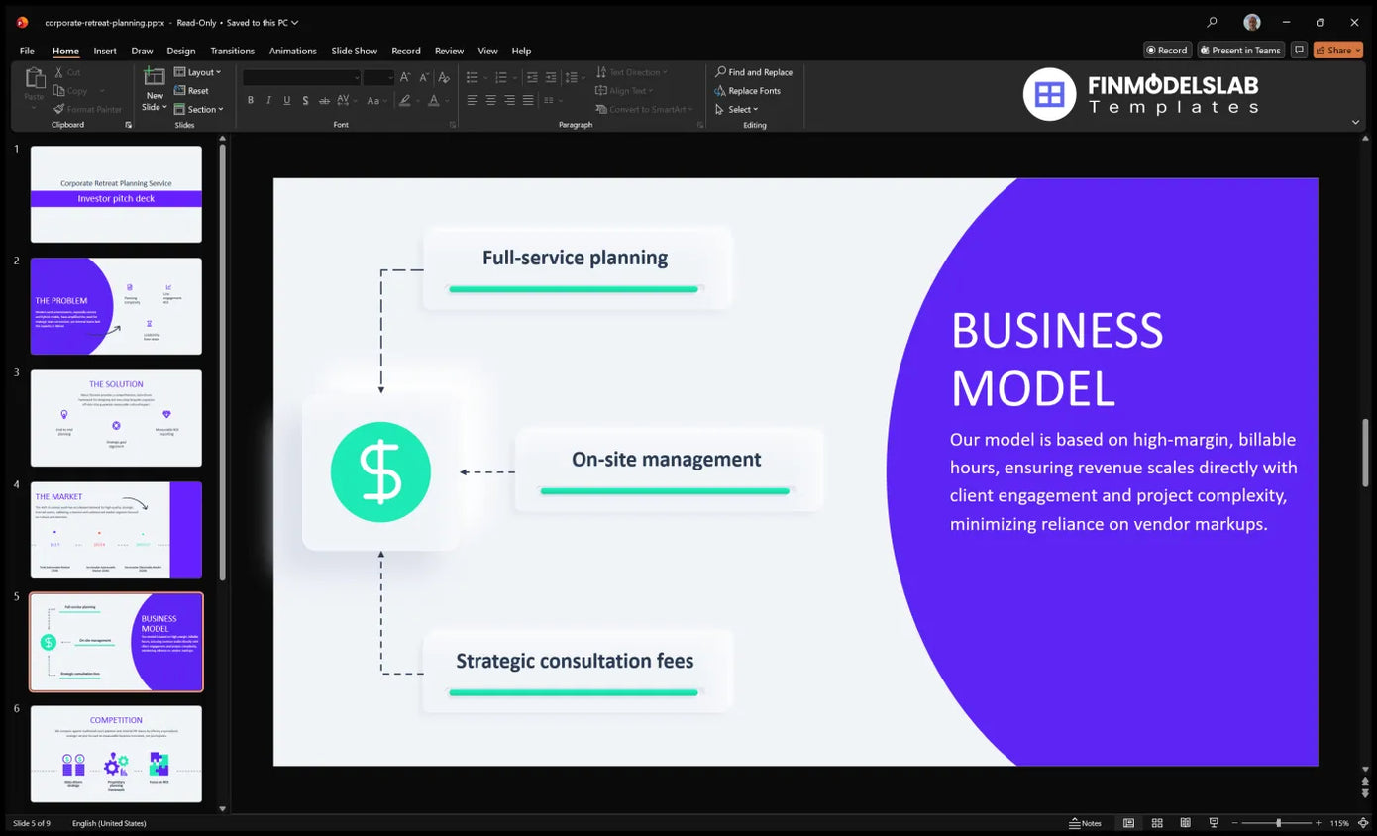This screenshot has height=836, width=1377.
Task: Apply Strikethrough to text
Action: click(x=324, y=100)
